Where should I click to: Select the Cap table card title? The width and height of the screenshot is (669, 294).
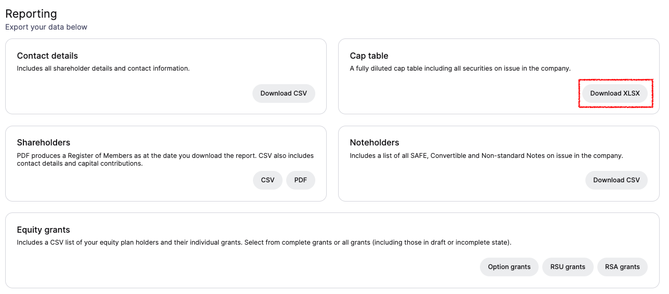369,56
